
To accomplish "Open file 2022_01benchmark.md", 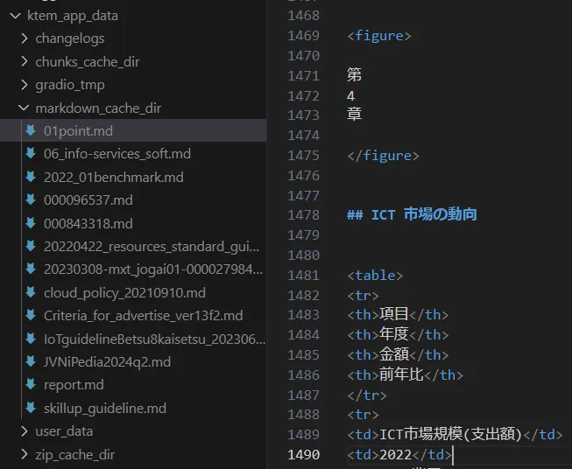I will [x=114, y=177].
